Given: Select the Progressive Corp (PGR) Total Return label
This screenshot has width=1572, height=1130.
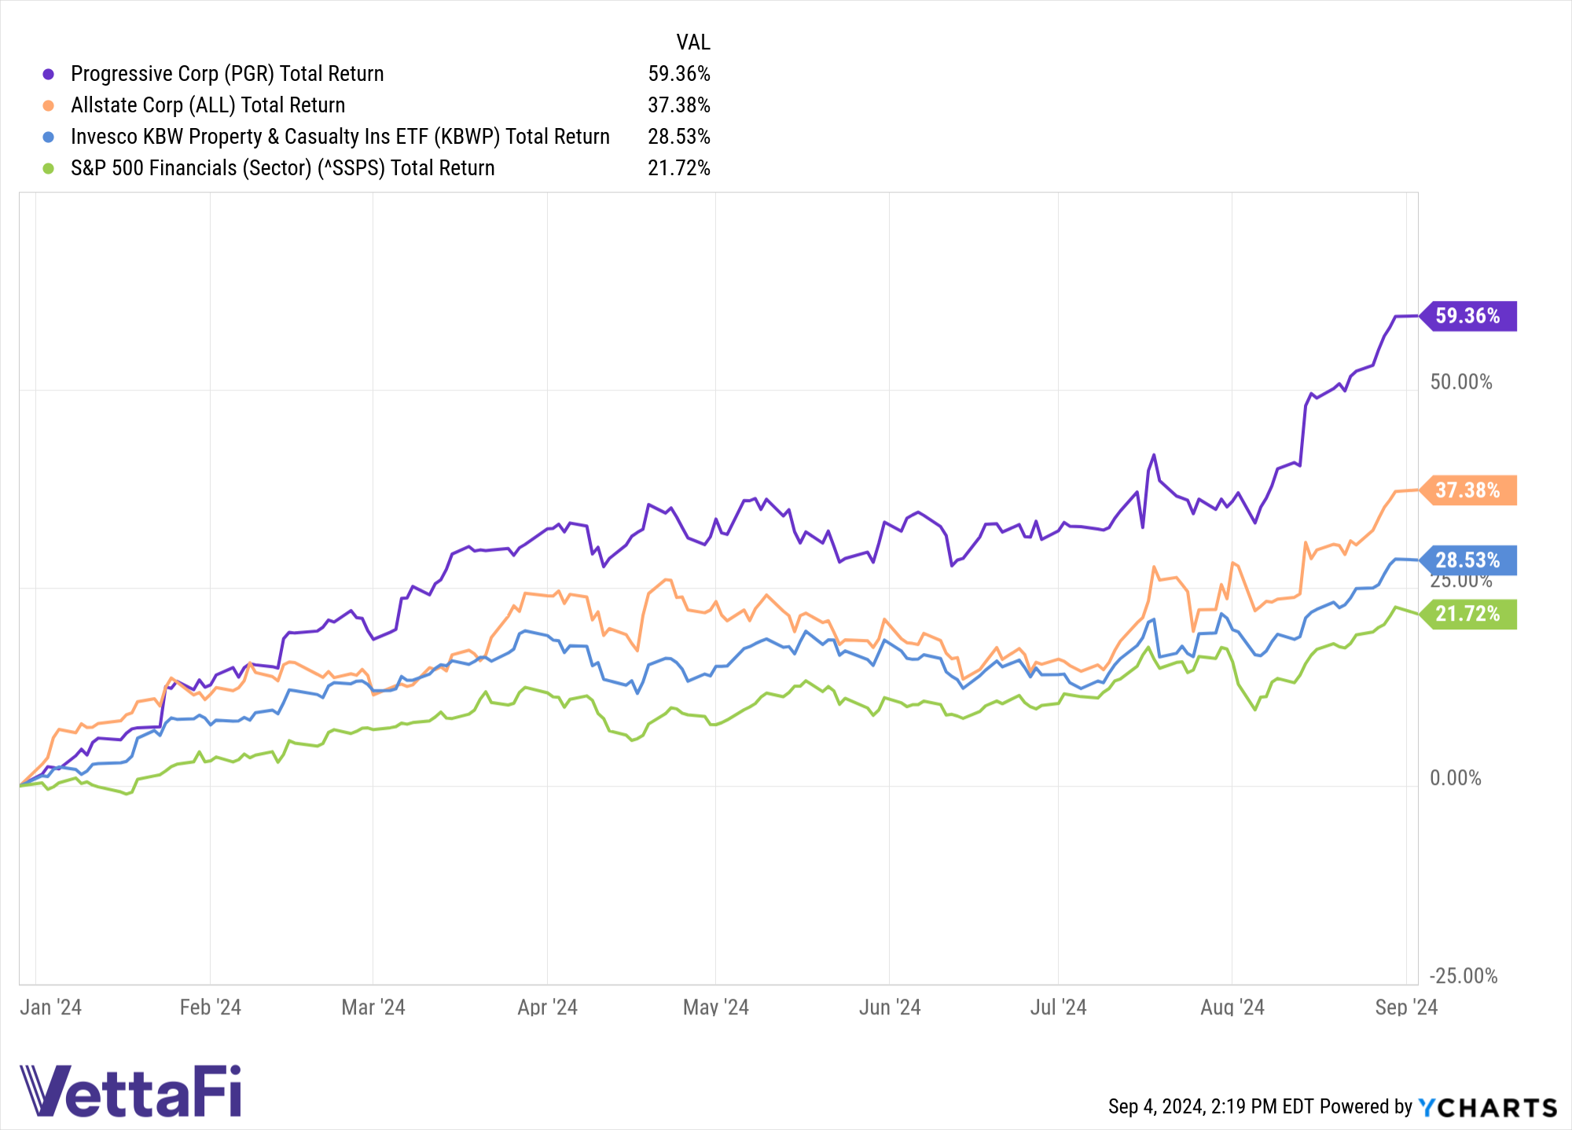Looking at the screenshot, I should coord(227,74).
